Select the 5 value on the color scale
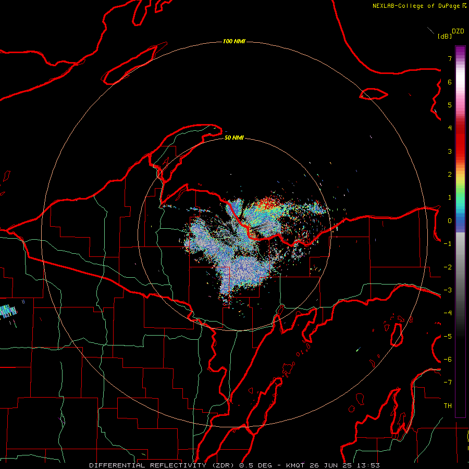 pyautogui.click(x=450, y=105)
